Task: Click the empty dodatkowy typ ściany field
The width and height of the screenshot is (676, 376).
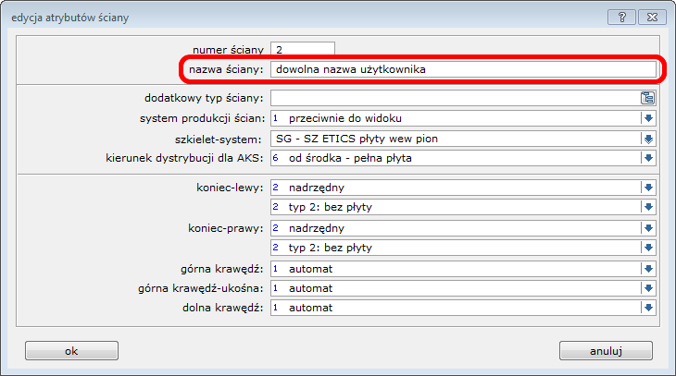Action: [452, 98]
